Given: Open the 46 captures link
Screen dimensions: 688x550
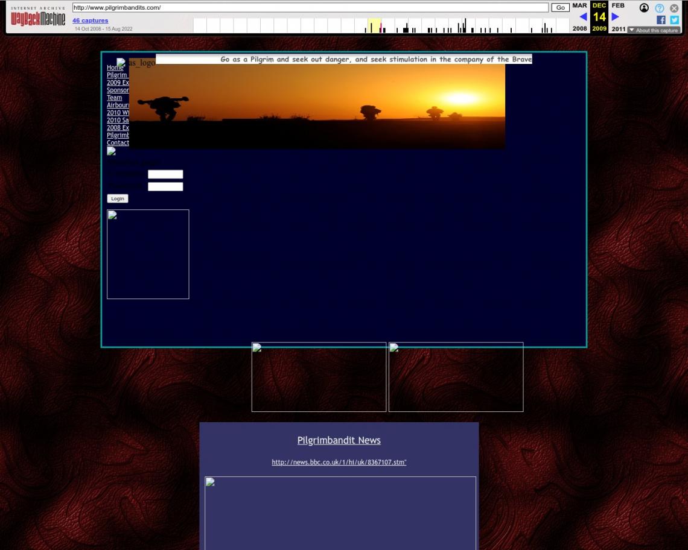Looking at the screenshot, I should coord(90,21).
